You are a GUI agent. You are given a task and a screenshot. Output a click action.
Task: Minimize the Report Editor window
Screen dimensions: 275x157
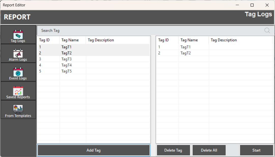(237, 5)
